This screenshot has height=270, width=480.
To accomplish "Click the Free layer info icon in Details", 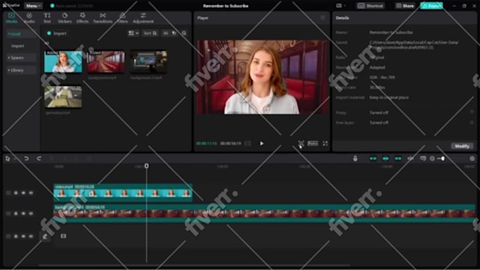I will pos(472,122).
